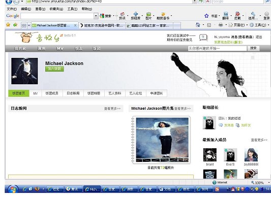
Task: Open the 按钮库 button gallery icon
Action: coord(136,16)
